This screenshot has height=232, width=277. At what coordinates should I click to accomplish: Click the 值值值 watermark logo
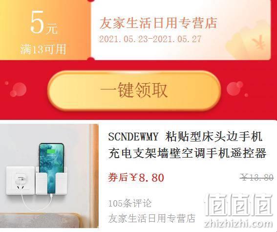(238, 205)
